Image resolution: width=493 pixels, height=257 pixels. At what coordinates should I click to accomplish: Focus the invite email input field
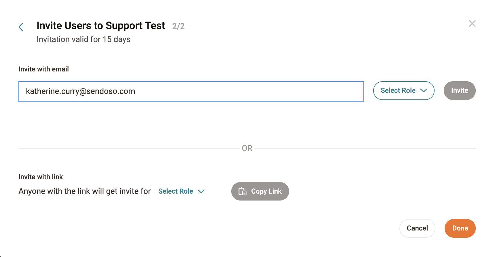[x=191, y=92]
